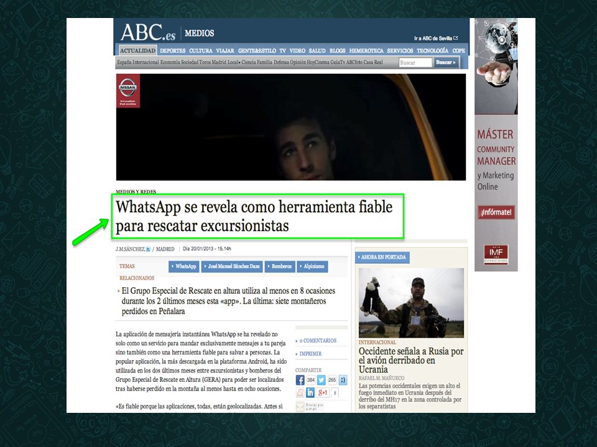The image size is (597, 447).
Task: Click the Menéame share icon
Action: coord(300,392)
